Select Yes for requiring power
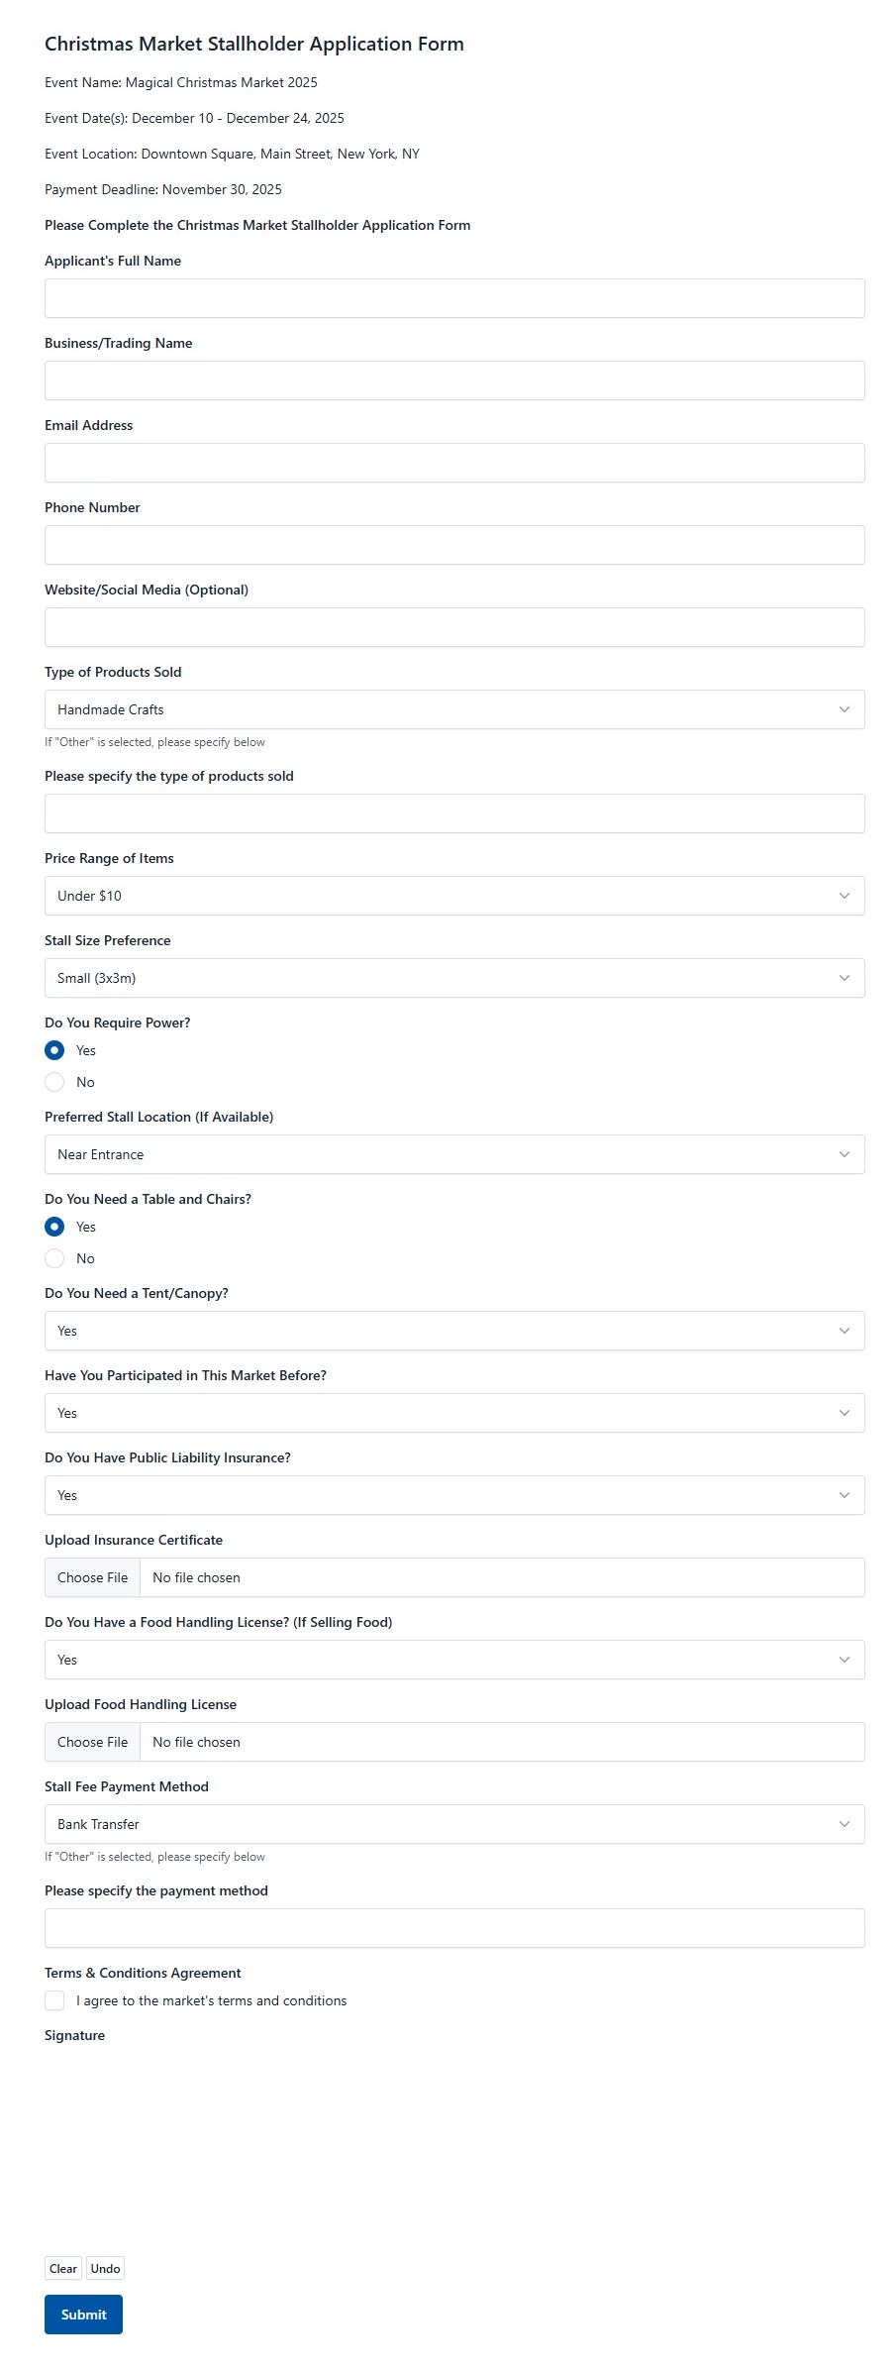The image size is (896, 2369). click(54, 1050)
